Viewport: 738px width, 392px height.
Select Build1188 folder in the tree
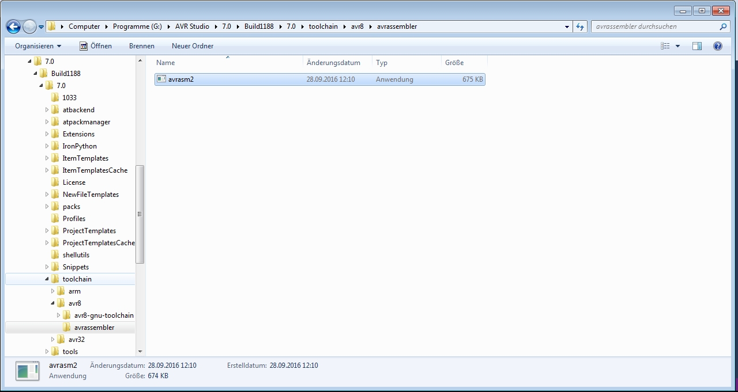[66, 74]
